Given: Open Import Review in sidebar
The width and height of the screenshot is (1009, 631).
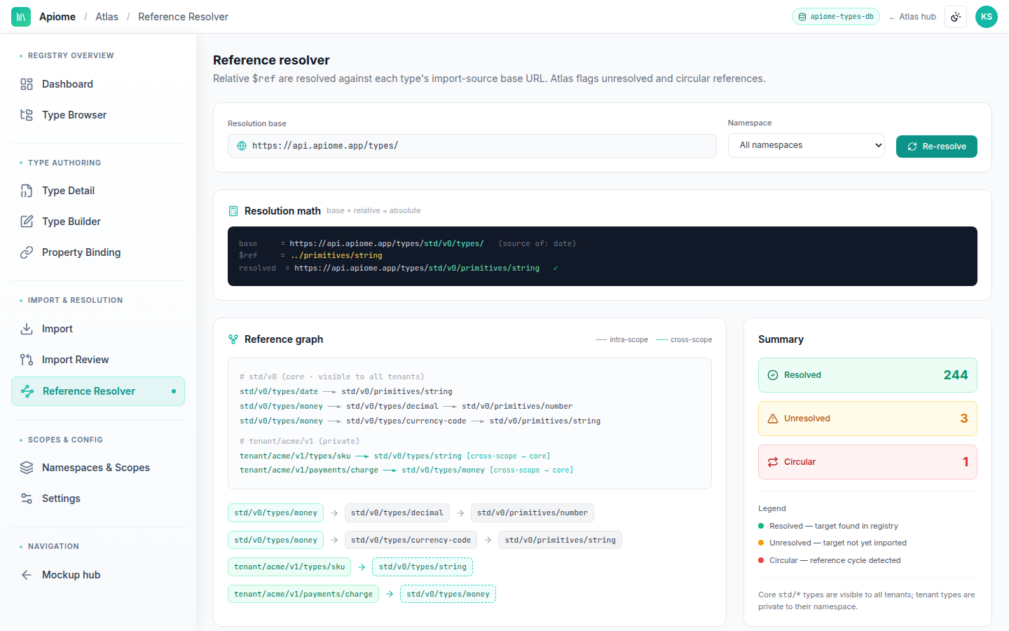Looking at the screenshot, I should tap(98, 360).
